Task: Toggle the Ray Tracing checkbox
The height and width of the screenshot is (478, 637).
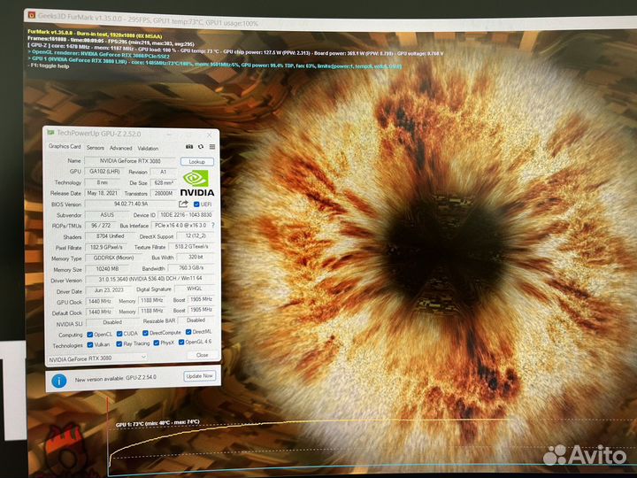Action: pyautogui.click(x=119, y=343)
